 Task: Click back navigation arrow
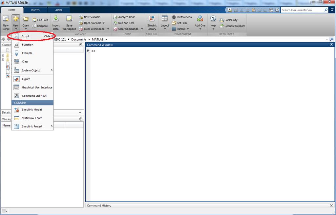(x=3, y=39)
